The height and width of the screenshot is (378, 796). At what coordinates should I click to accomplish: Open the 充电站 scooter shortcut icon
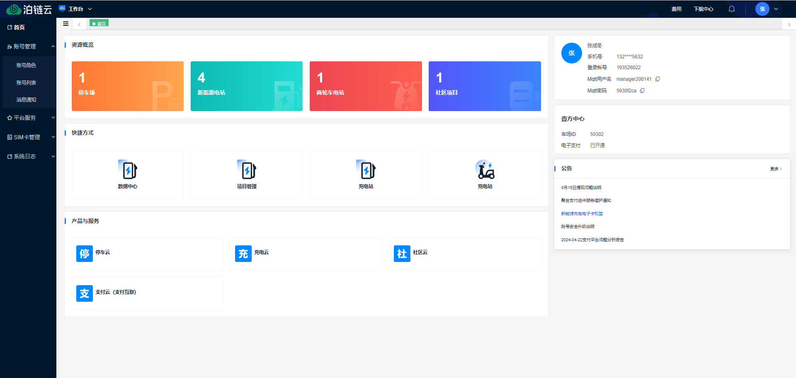click(x=485, y=169)
